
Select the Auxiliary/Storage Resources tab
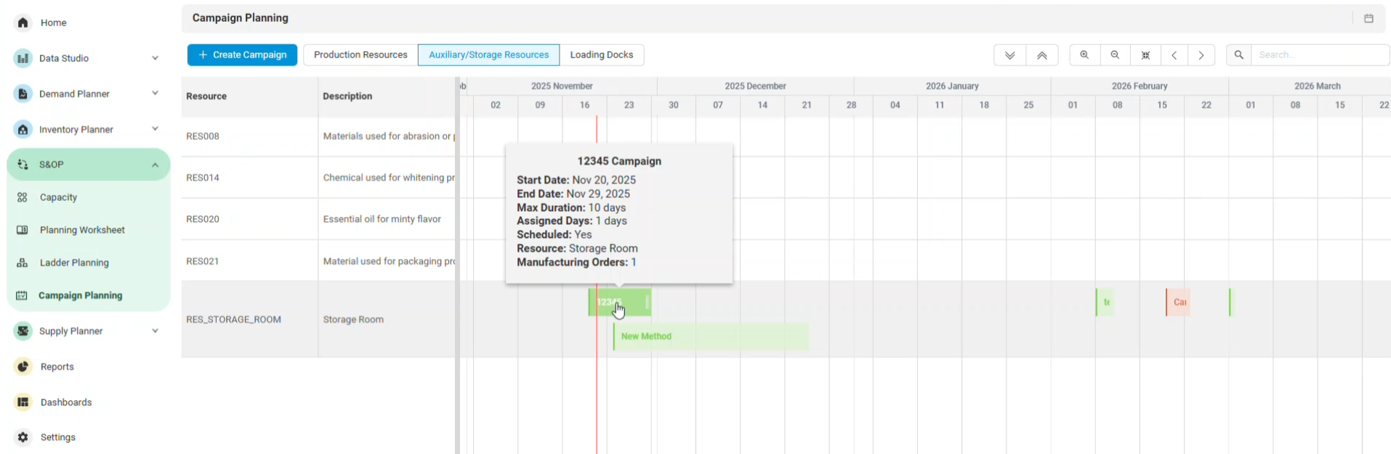point(488,55)
